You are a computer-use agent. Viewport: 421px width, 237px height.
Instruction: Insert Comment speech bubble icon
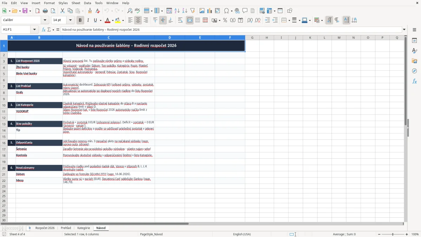[245, 11]
